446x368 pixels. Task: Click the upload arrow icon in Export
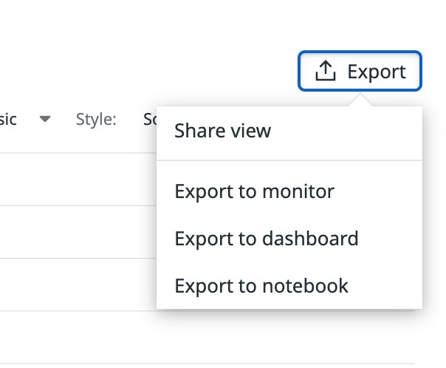(326, 71)
